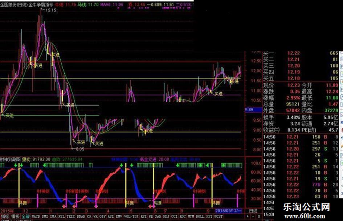Click the 涨幅 2.95% value
This screenshot has width=343, height=221.
click(x=293, y=98)
